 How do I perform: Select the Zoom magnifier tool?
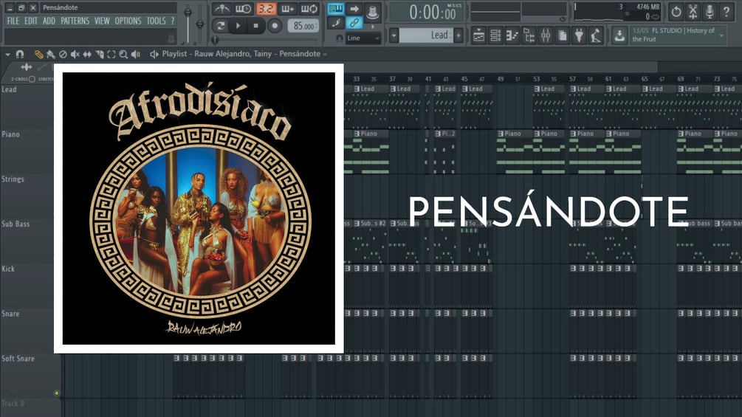[123, 55]
